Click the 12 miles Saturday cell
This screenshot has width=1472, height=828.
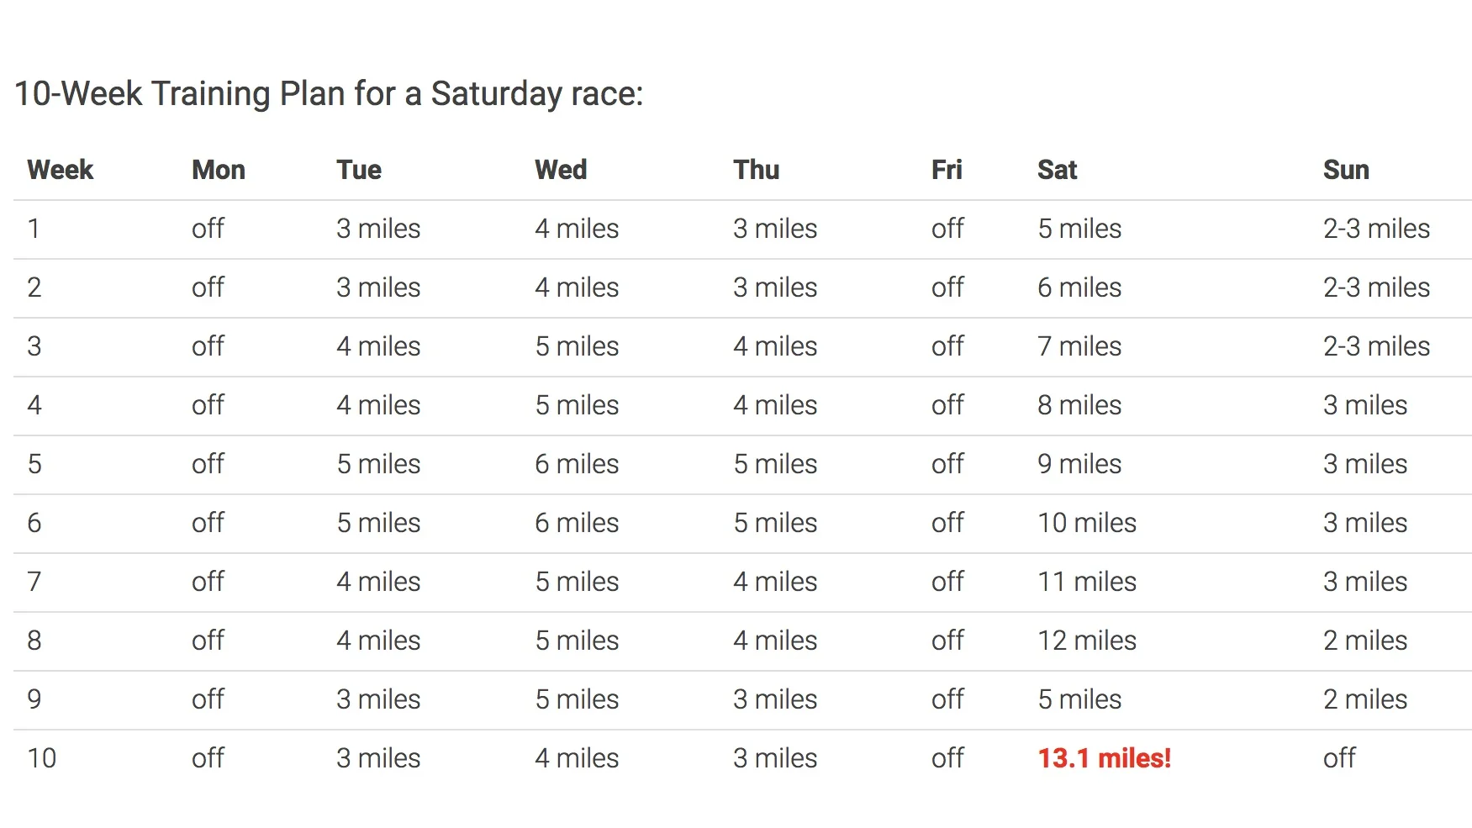pos(1087,641)
